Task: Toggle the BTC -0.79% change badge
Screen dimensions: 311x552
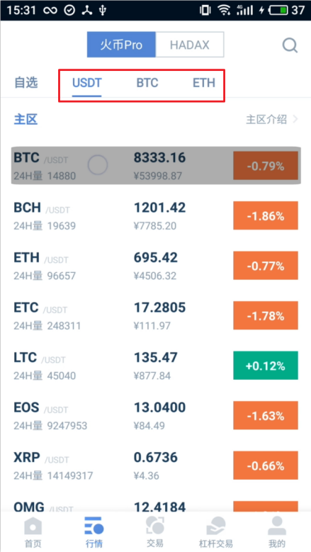Action: coord(266,166)
